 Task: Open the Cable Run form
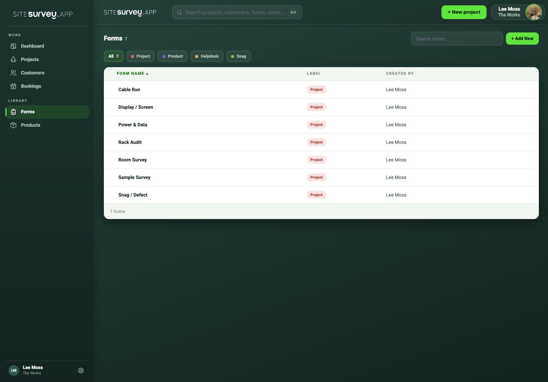tap(129, 90)
